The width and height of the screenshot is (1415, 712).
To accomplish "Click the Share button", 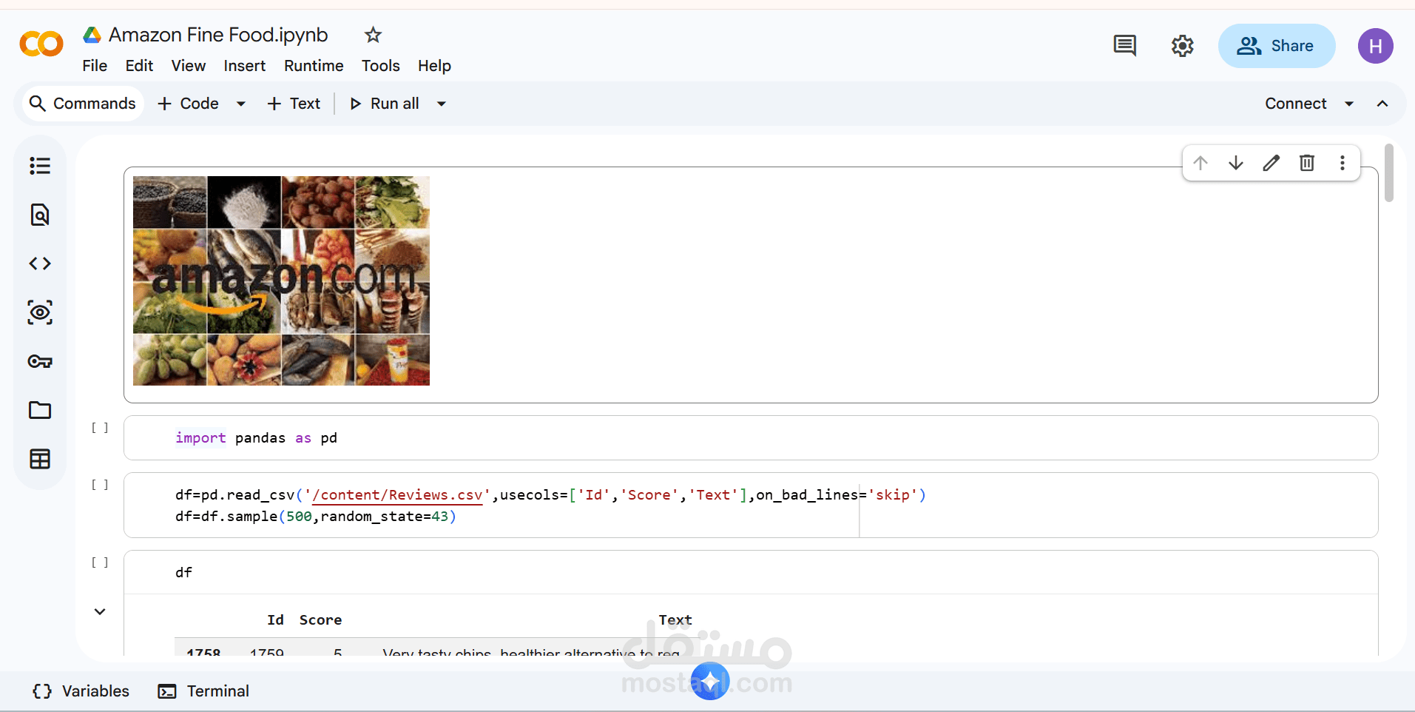I will [1277, 45].
